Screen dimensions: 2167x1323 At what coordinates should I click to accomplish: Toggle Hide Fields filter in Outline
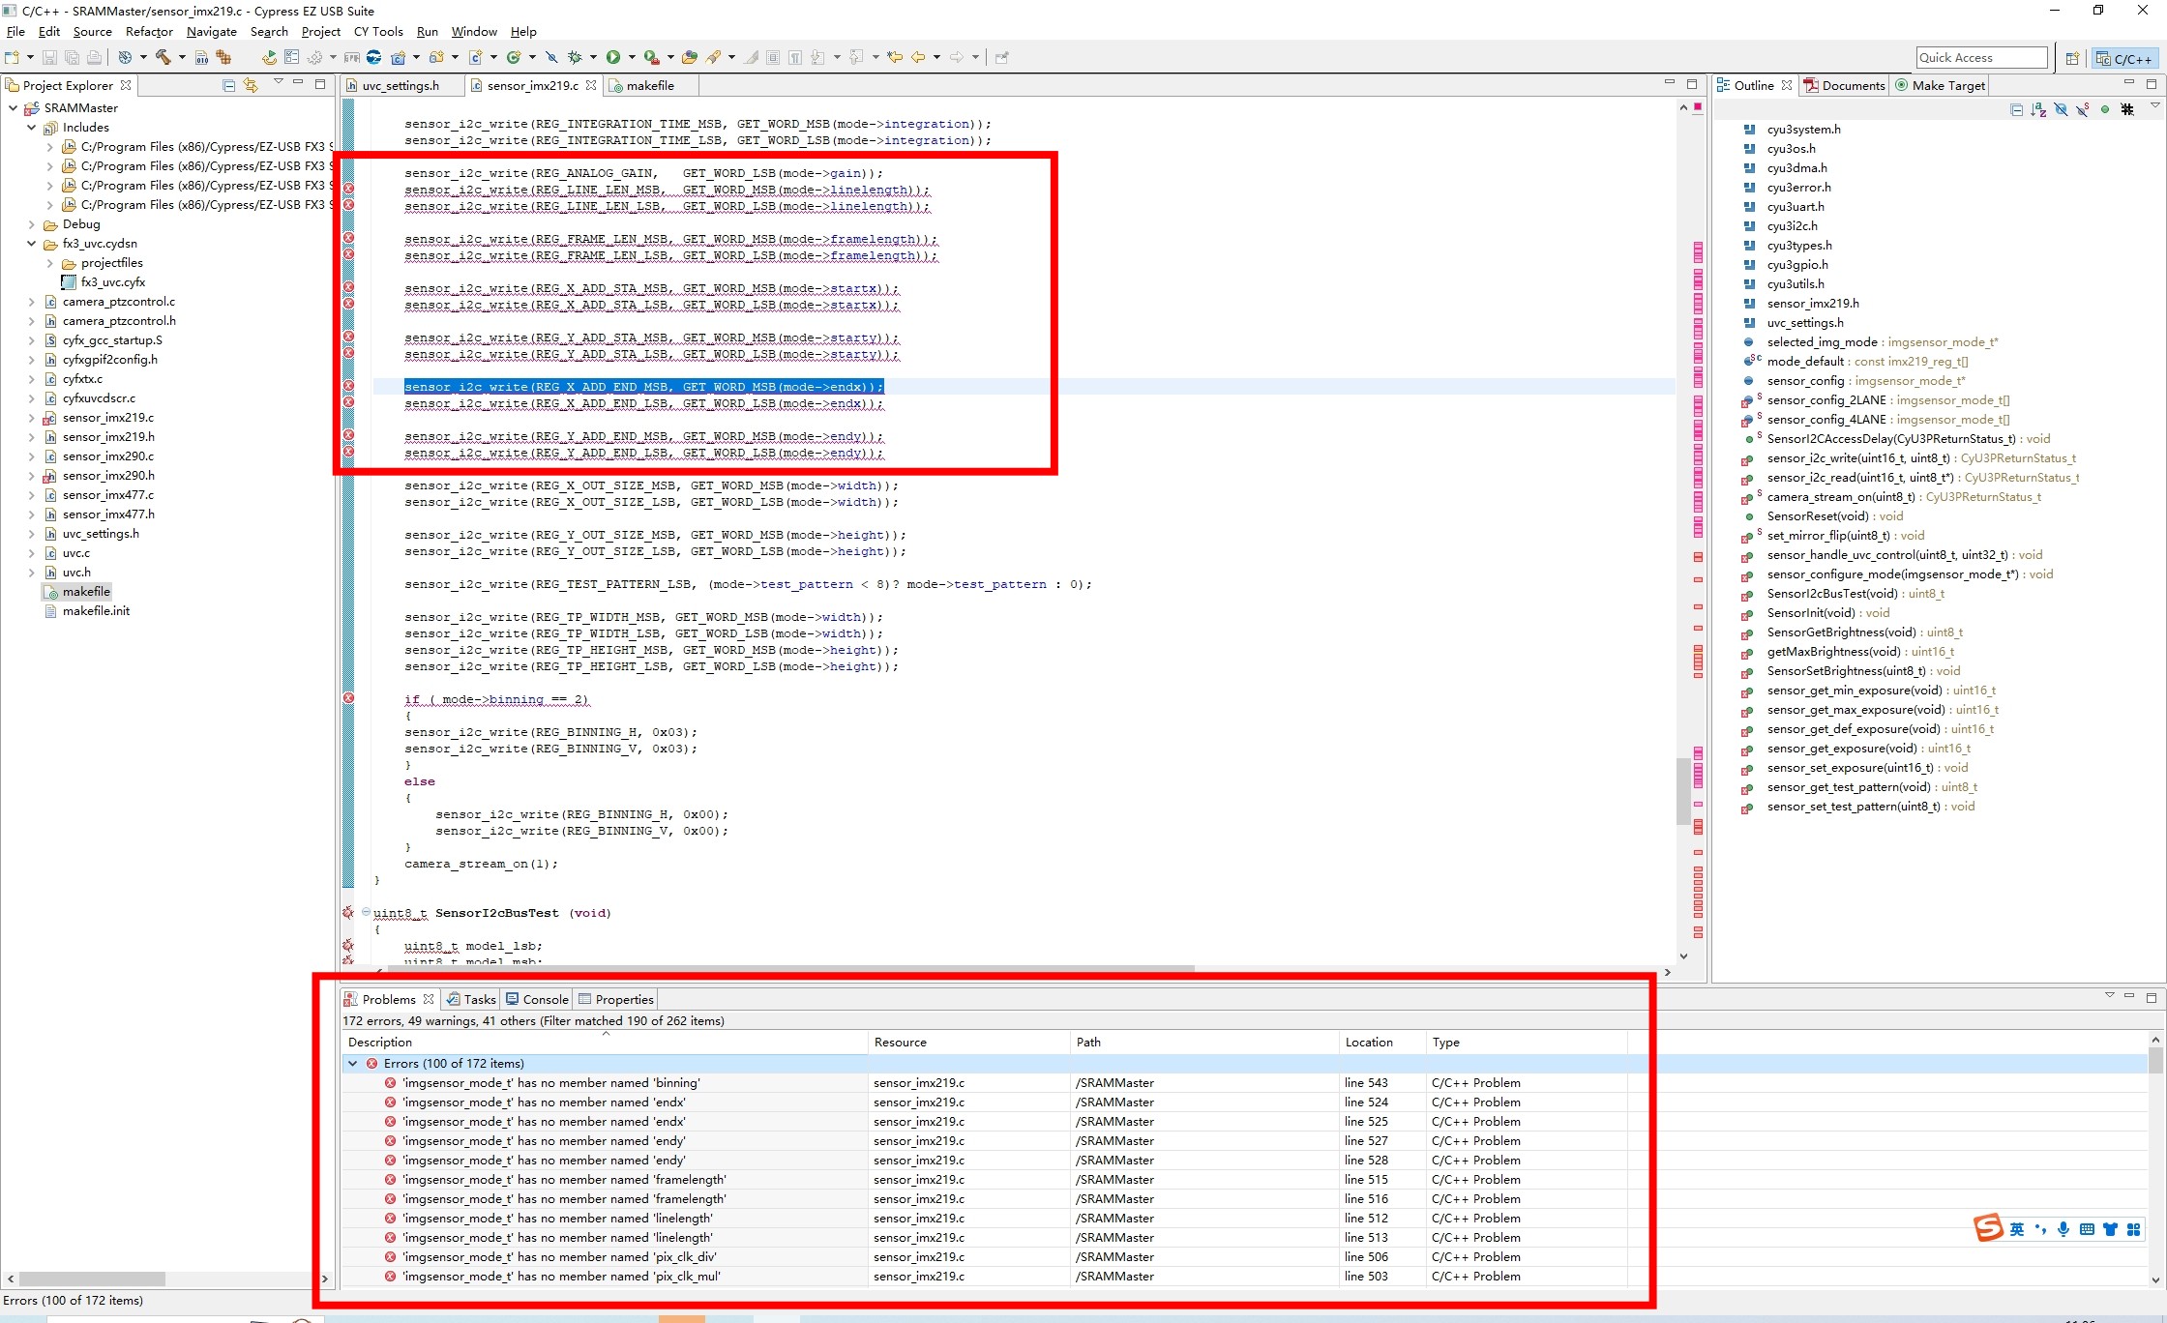click(2061, 109)
